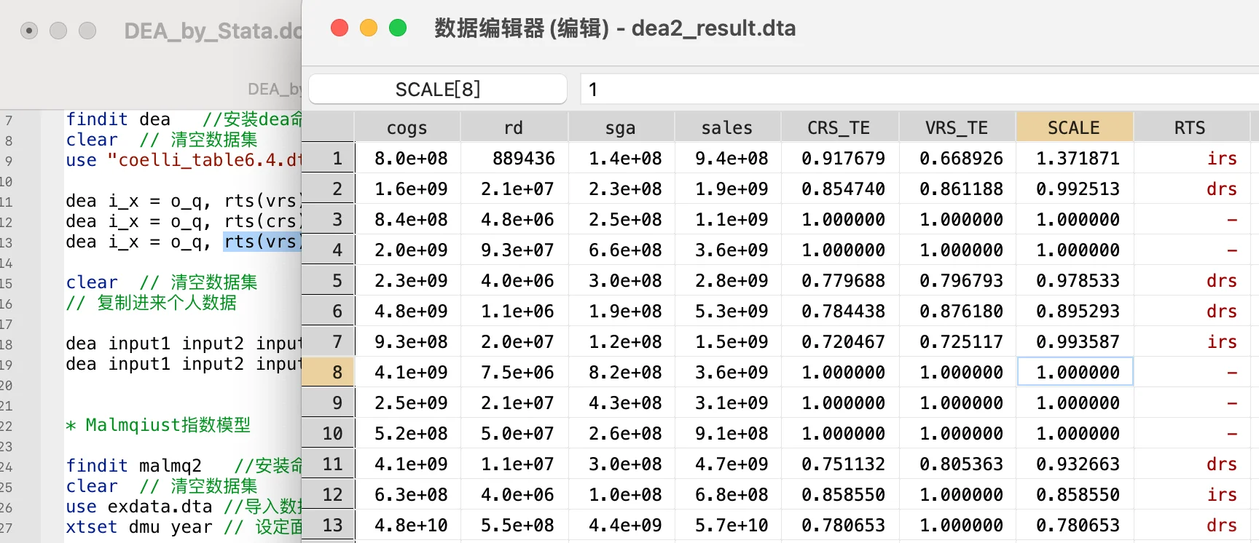This screenshot has height=543, width=1259.
Task: Click highlighted rts(vrs text on line 13
Action: point(262,242)
